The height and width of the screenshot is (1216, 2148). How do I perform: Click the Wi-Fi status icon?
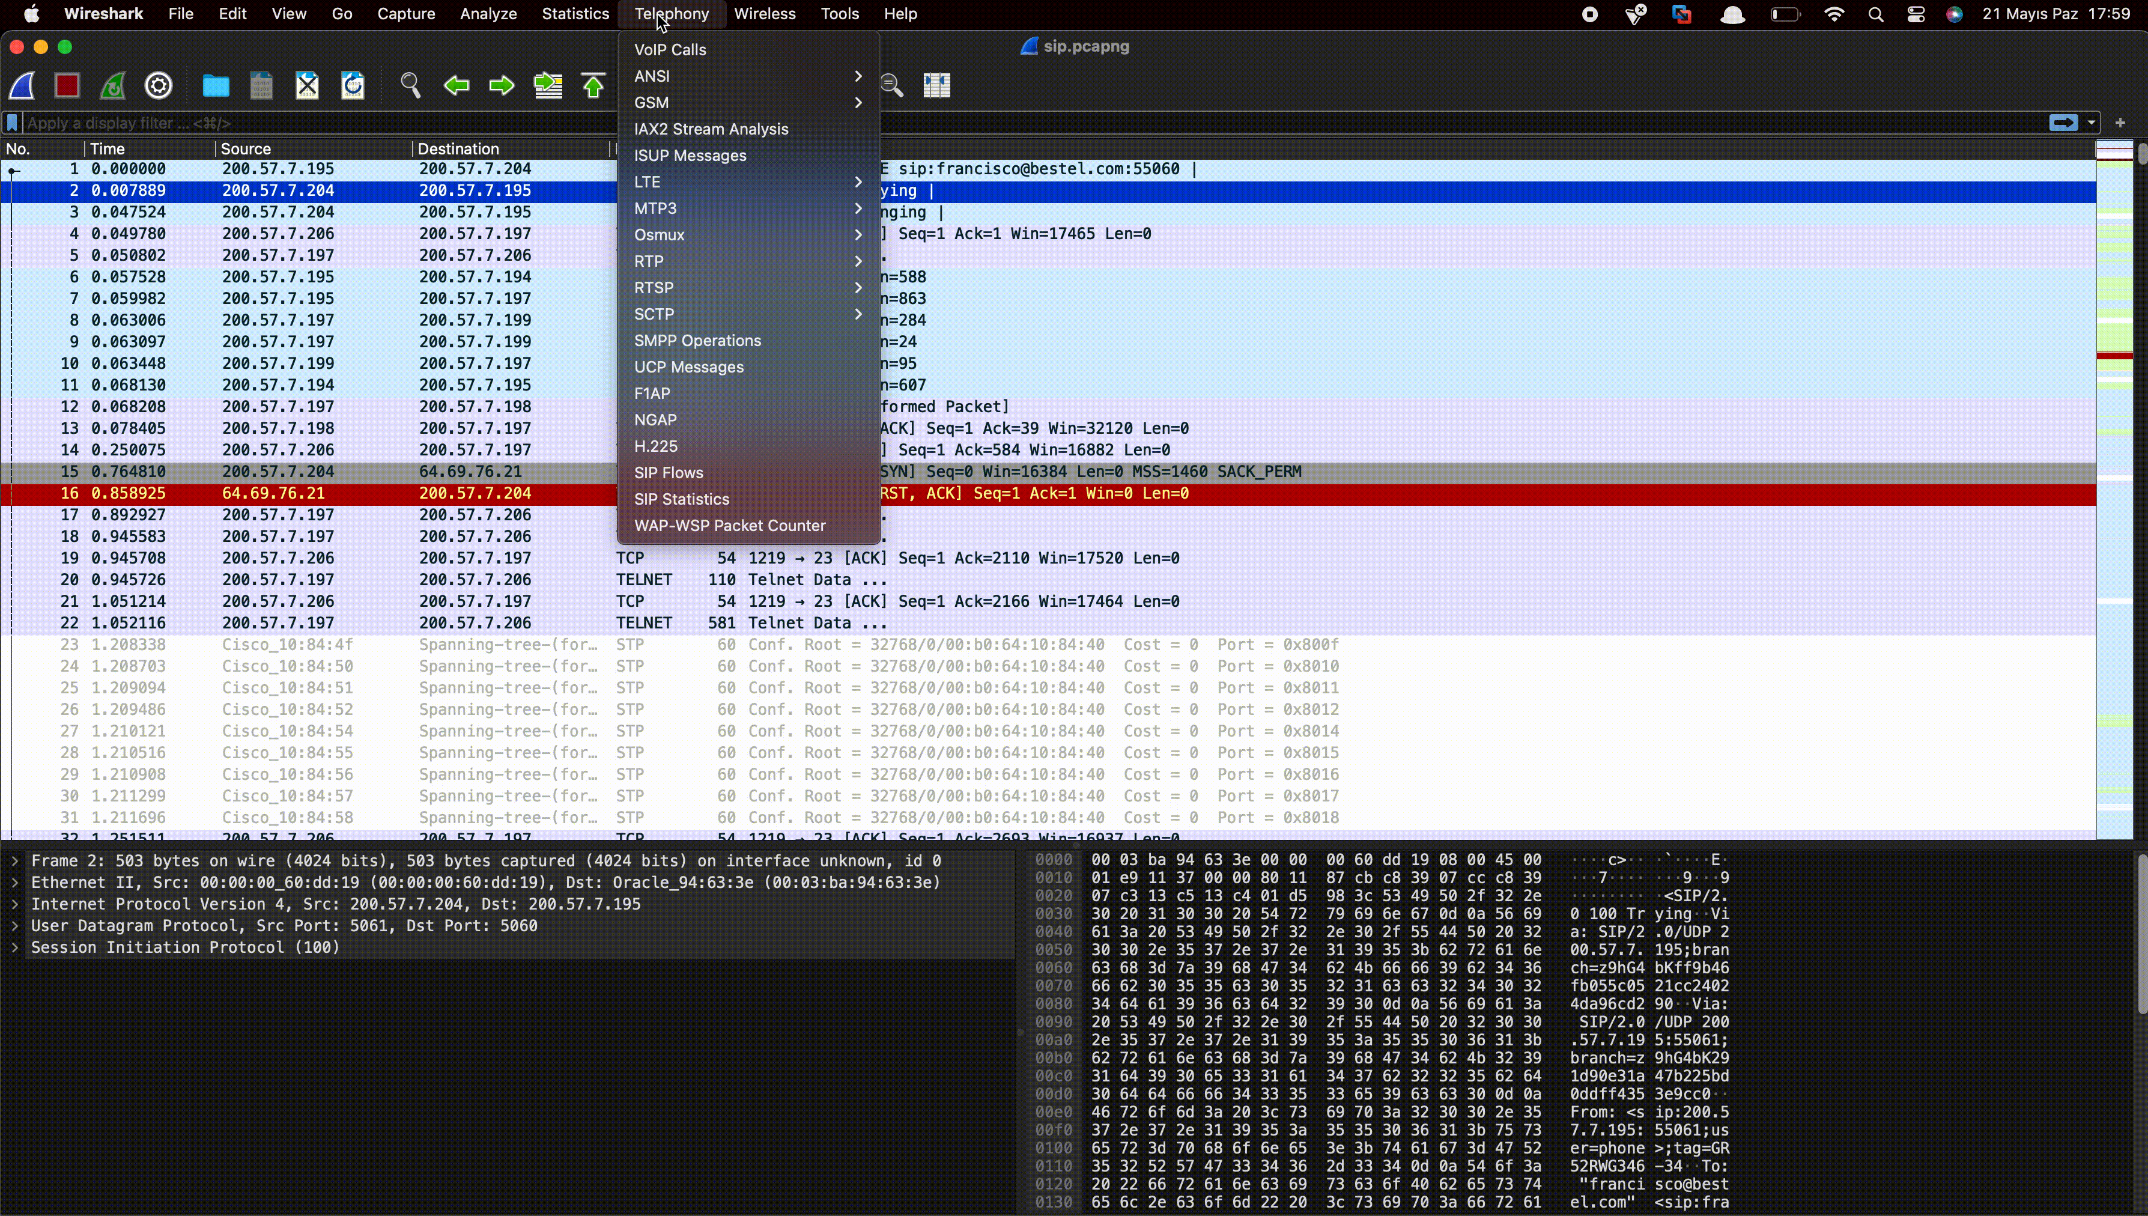coord(1834,14)
